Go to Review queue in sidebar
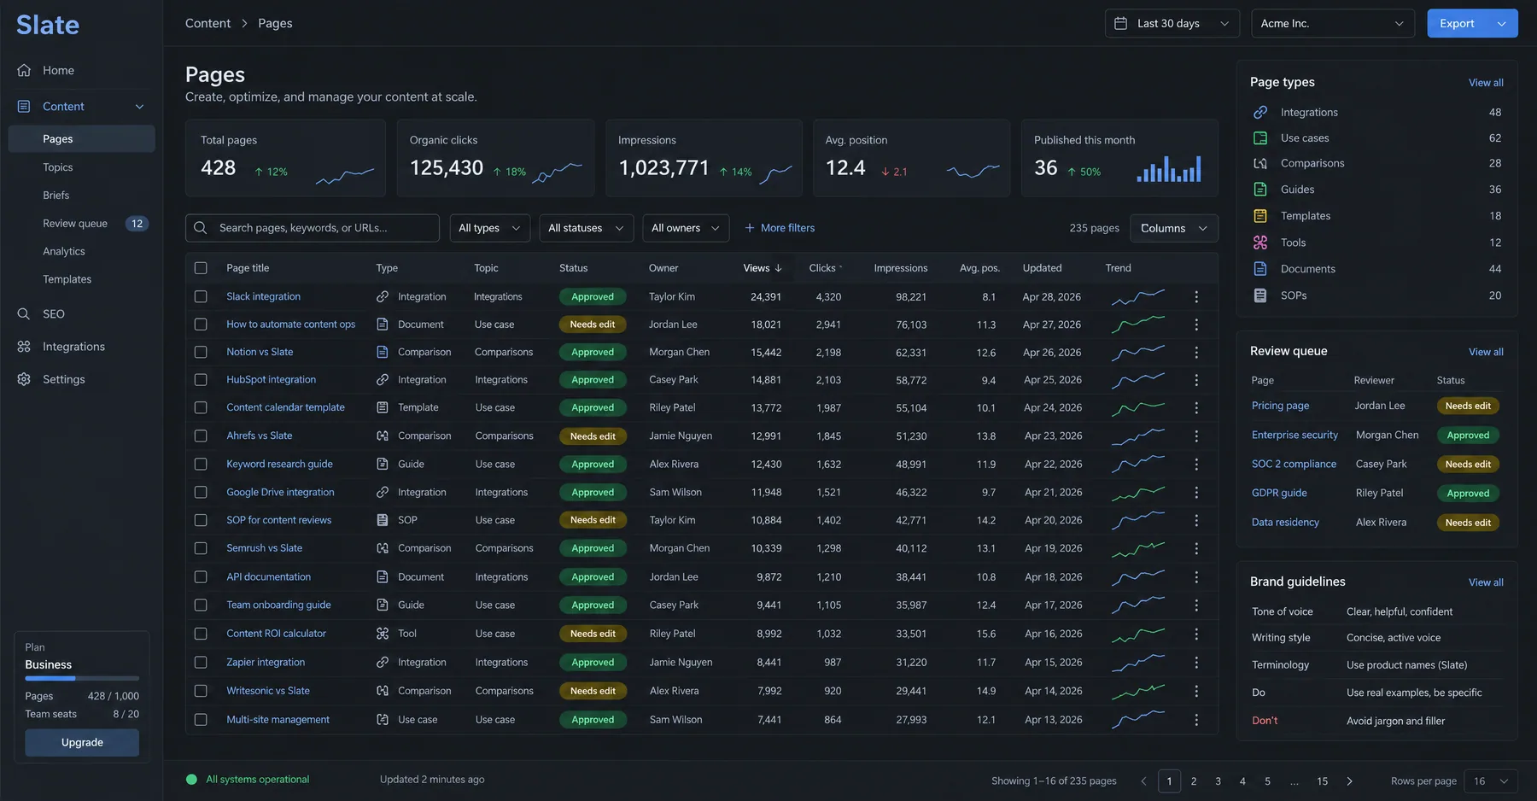The image size is (1537, 801). click(75, 224)
